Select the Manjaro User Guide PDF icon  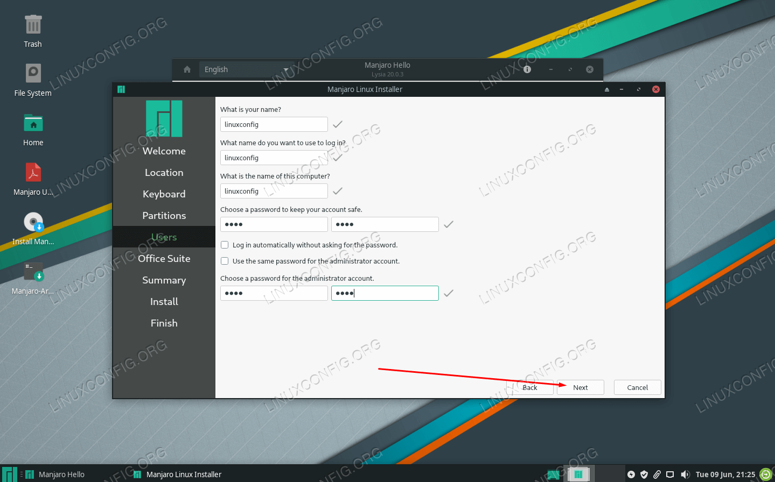[x=33, y=179]
